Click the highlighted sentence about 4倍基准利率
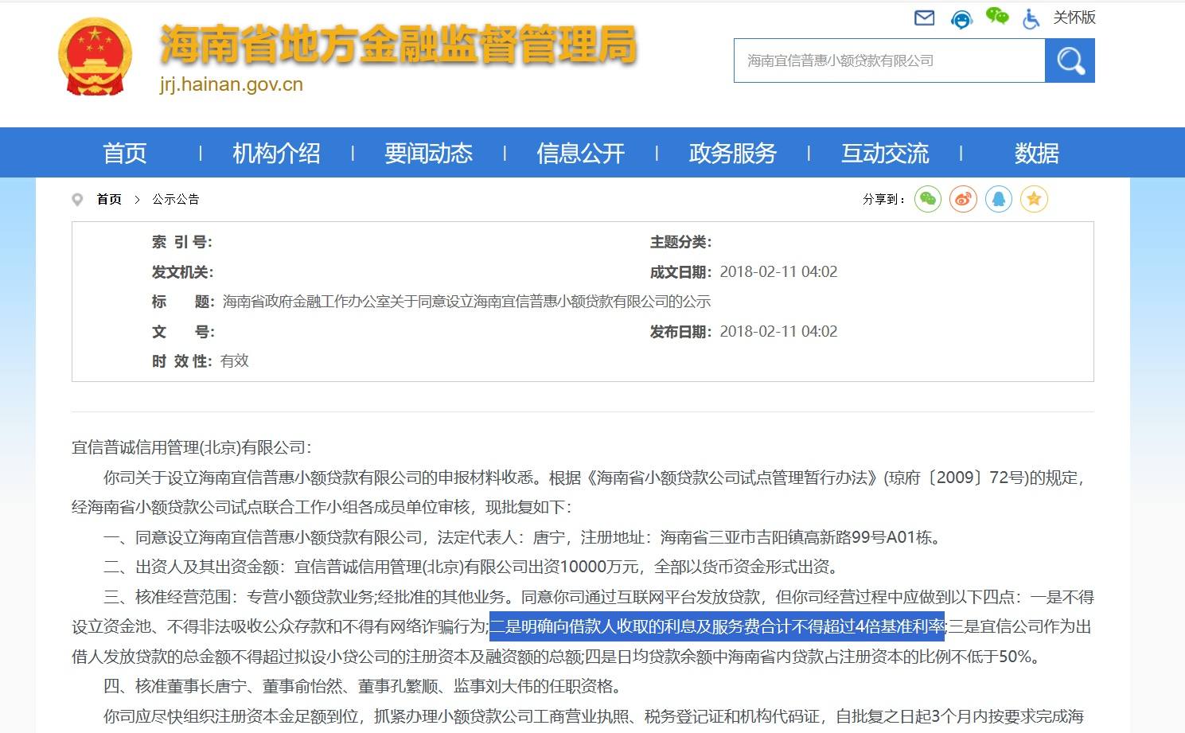 point(717,627)
